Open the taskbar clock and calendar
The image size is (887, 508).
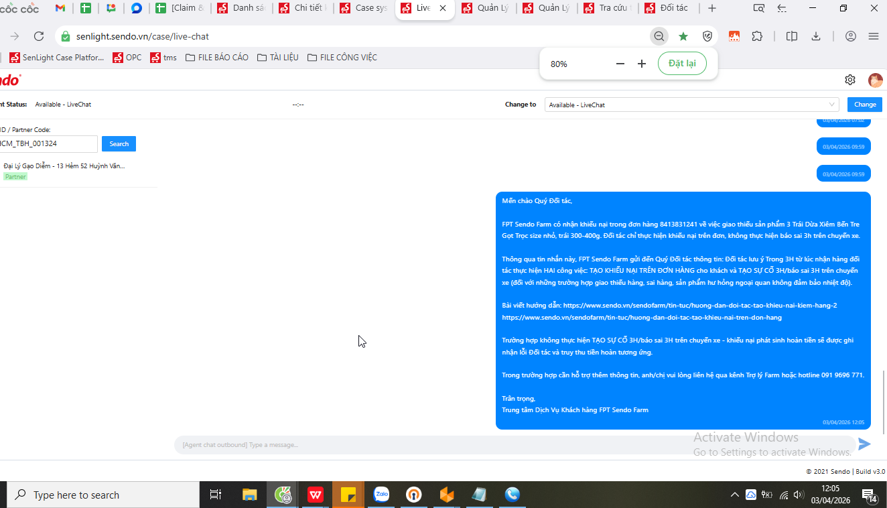(x=830, y=495)
